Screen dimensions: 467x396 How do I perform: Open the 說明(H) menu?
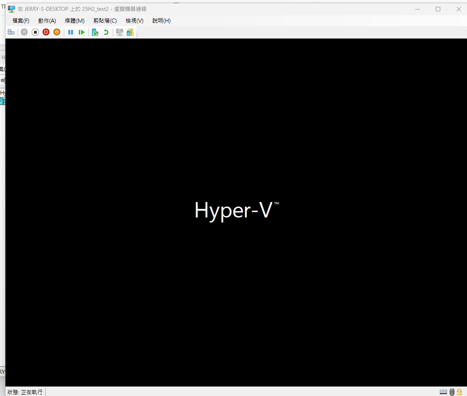[161, 20]
